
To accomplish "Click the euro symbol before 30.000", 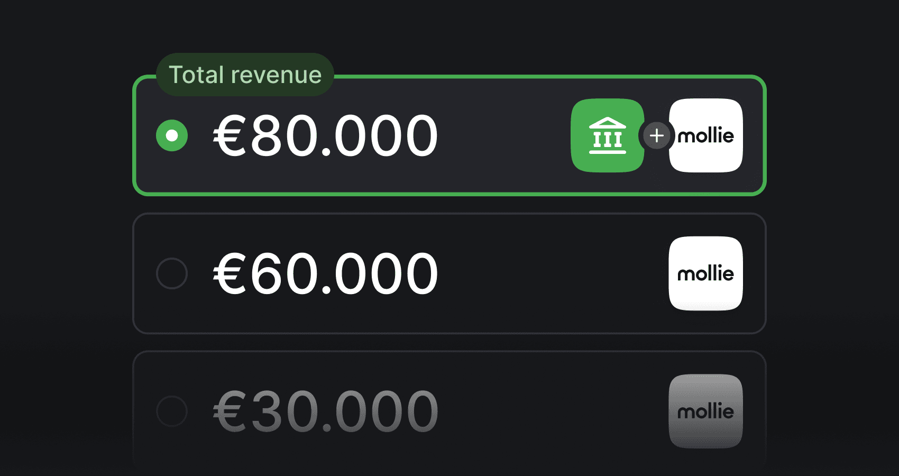I will (x=230, y=411).
